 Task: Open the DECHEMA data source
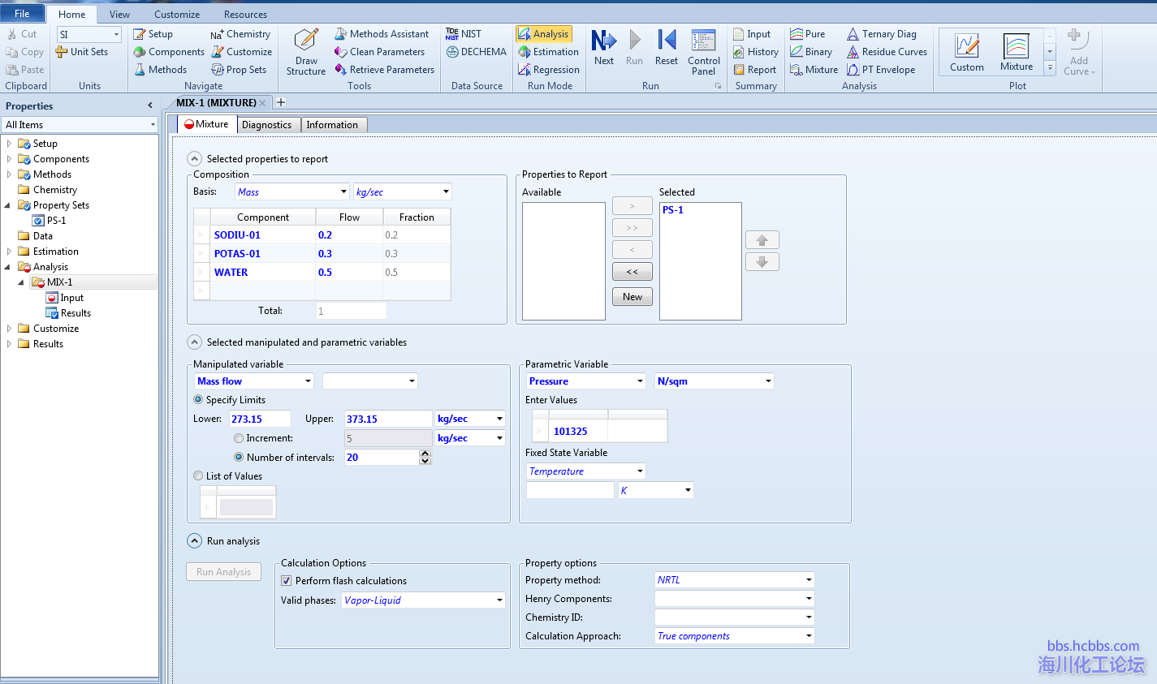[477, 52]
